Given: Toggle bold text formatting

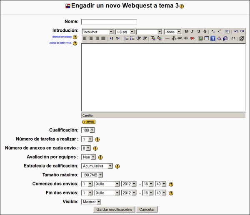Looking at the screenshot, I should tap(186, 31).
